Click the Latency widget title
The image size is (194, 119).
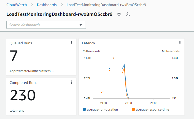click(89, 43)
